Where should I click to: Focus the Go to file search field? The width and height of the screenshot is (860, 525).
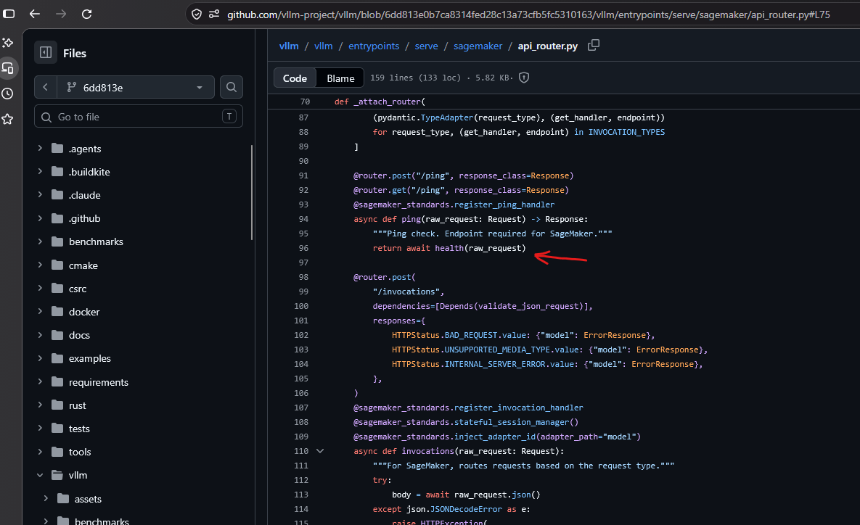[x=138, y=116]
